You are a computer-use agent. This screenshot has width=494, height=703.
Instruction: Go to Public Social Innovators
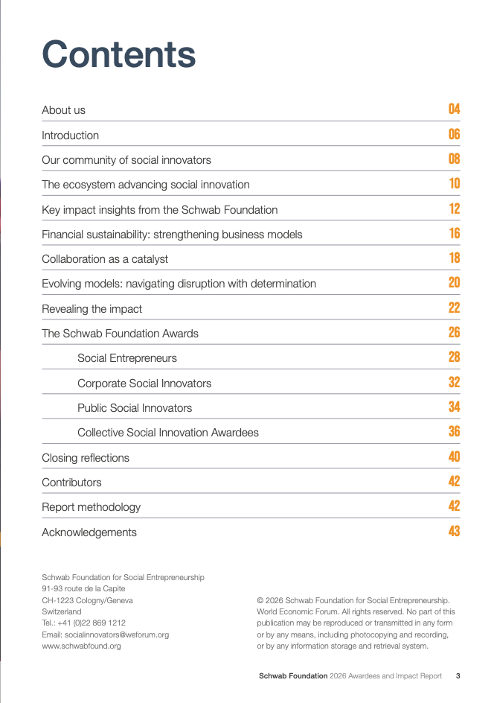pyautogui.click(x=135, y=408)
